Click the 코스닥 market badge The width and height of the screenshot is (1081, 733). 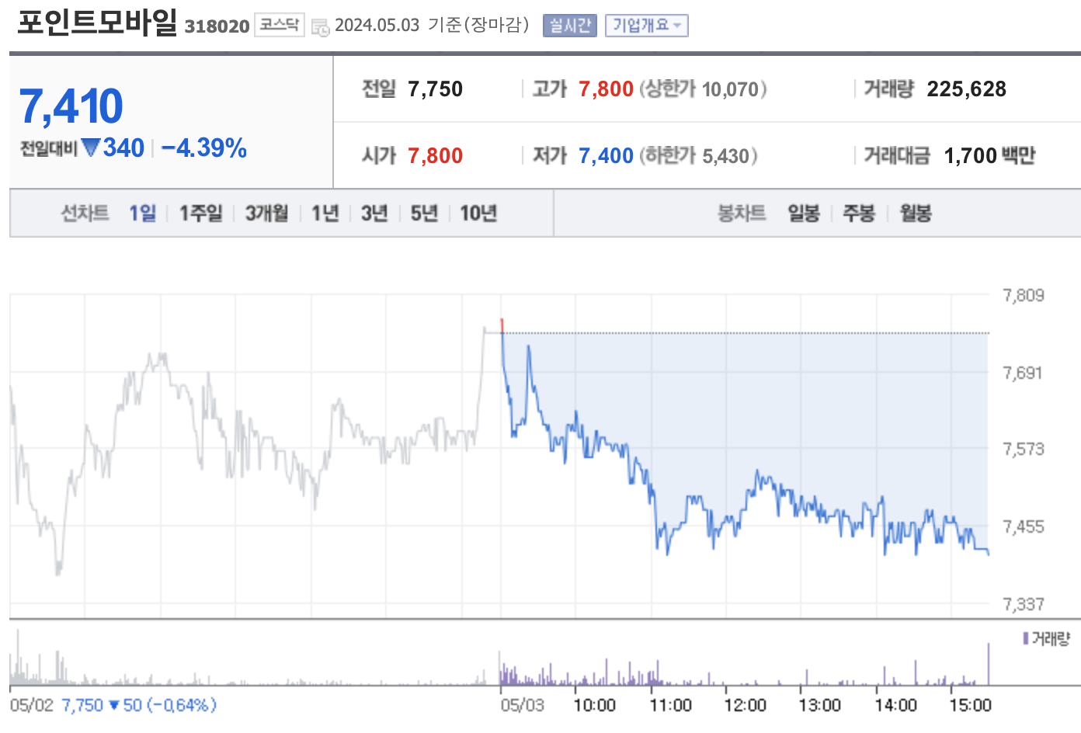280,25
